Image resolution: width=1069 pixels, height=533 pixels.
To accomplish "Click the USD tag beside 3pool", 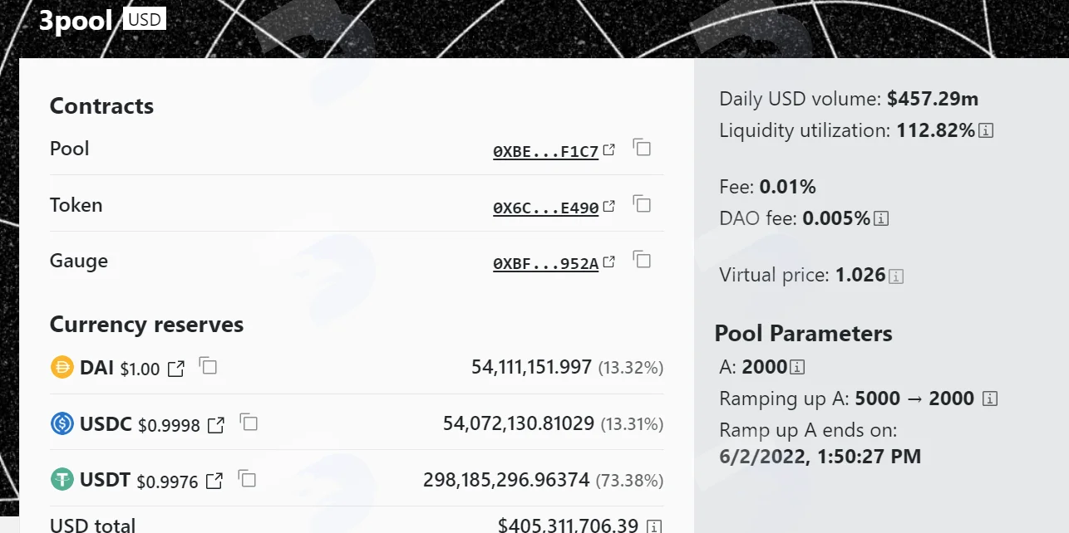I will [x=145, y=19].
